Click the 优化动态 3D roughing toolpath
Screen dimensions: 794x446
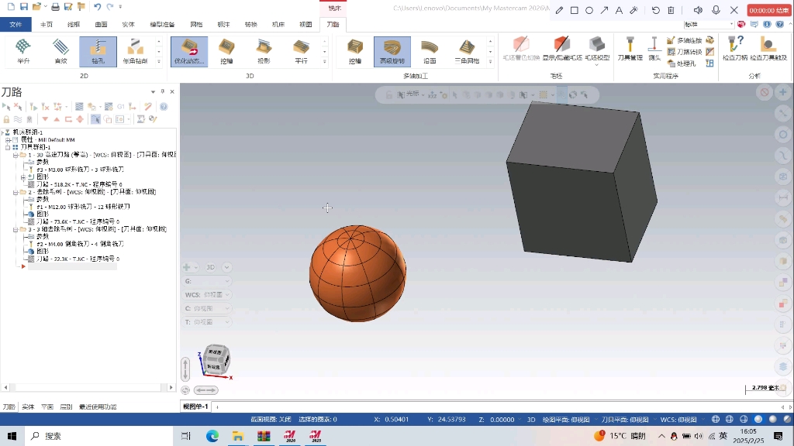(189, 51)
